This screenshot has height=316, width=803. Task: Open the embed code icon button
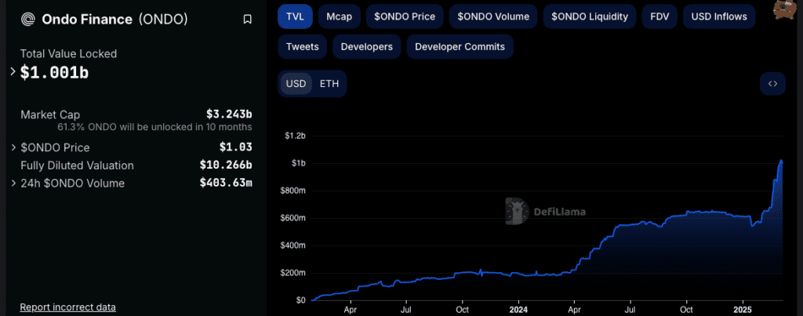pyautogui.click(x=772, y=84)
